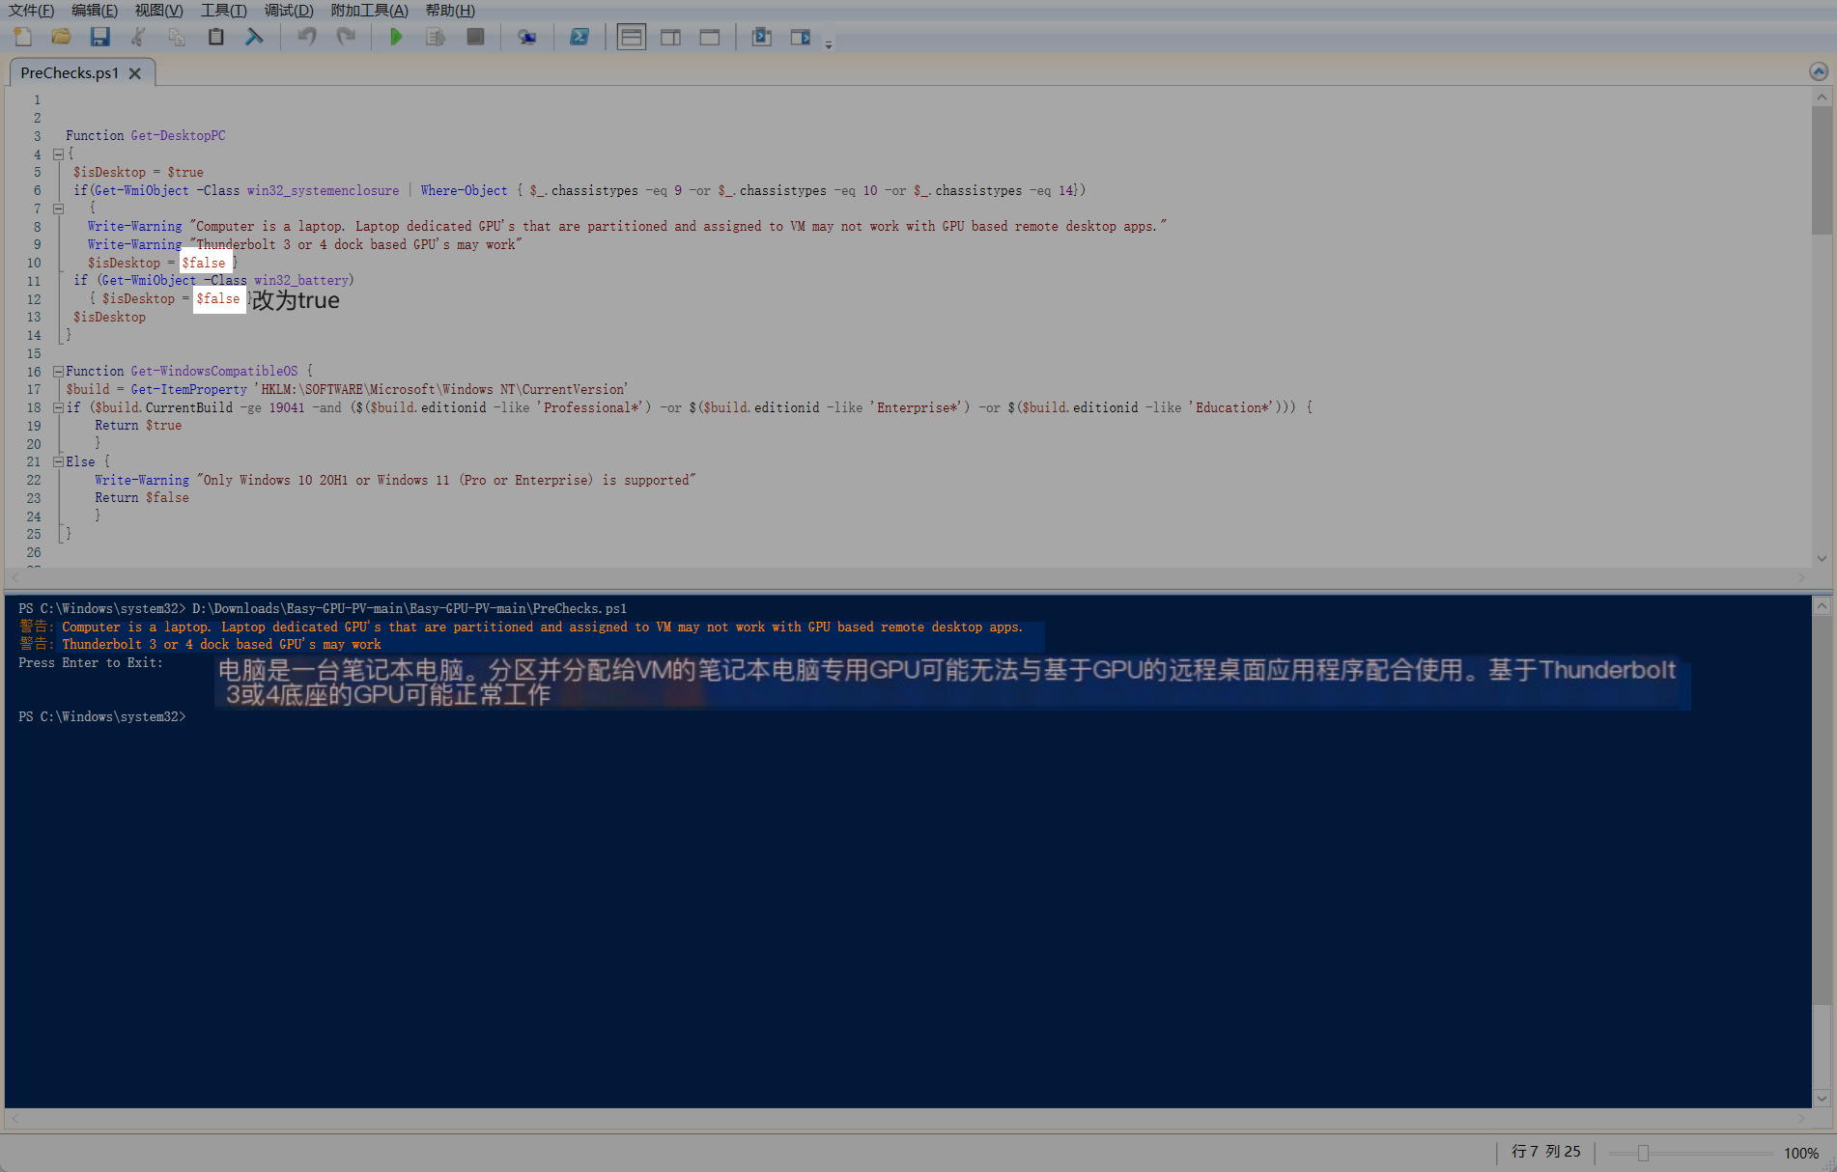1837x1172 pixels.
Task: Open the 调试(D) menu
Action: point(289,10)
